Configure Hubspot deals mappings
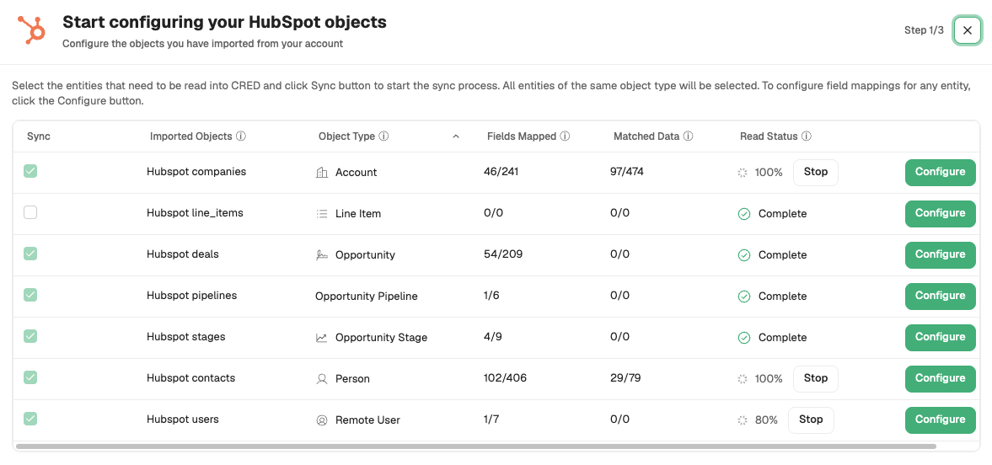Viewport: 992px width, 465px height. (940, 255)
